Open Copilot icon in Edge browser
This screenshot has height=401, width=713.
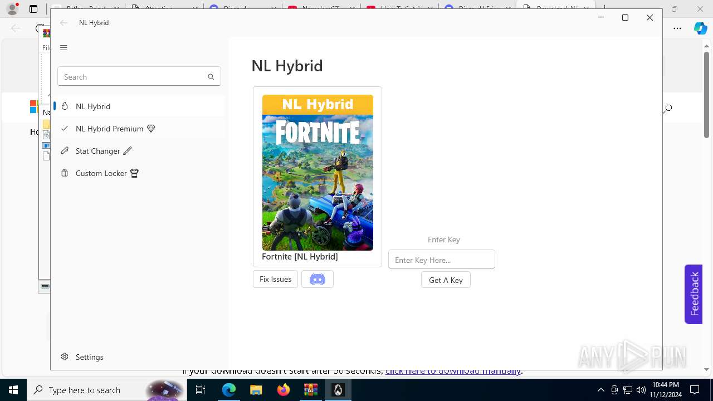tap(700, 28)
